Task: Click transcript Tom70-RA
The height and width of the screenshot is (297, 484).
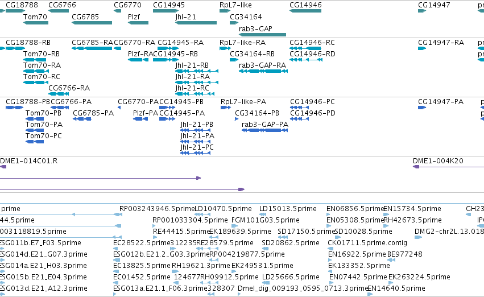Action: (36, 71)
